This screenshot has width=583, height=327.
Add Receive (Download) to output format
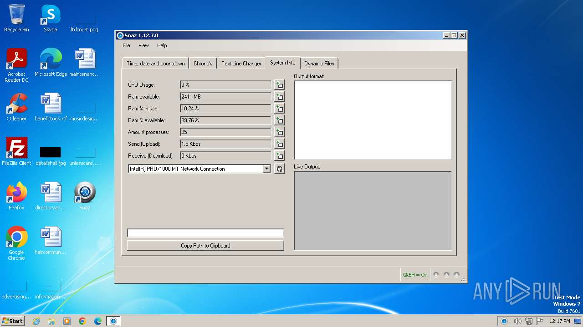(279, 156)
